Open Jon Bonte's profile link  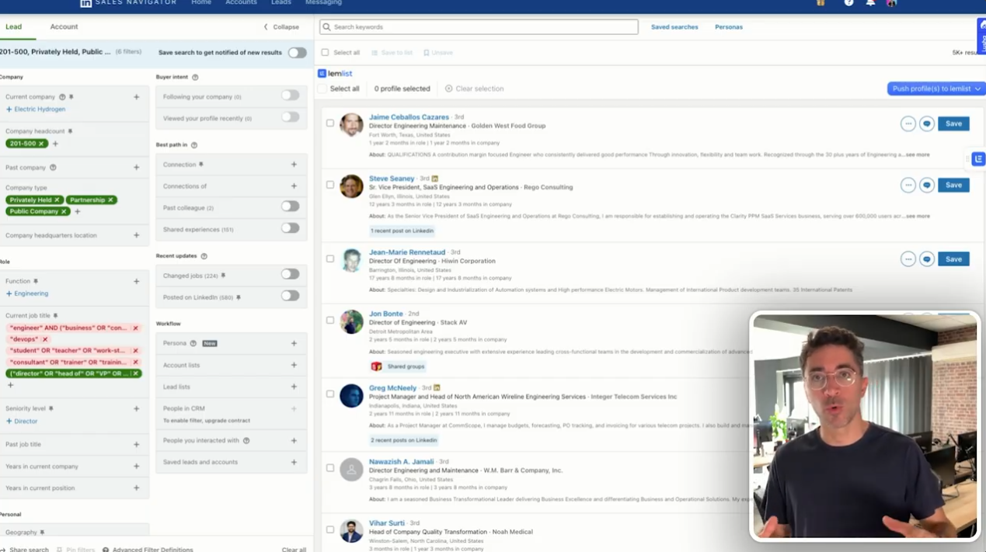coord(386,314)
